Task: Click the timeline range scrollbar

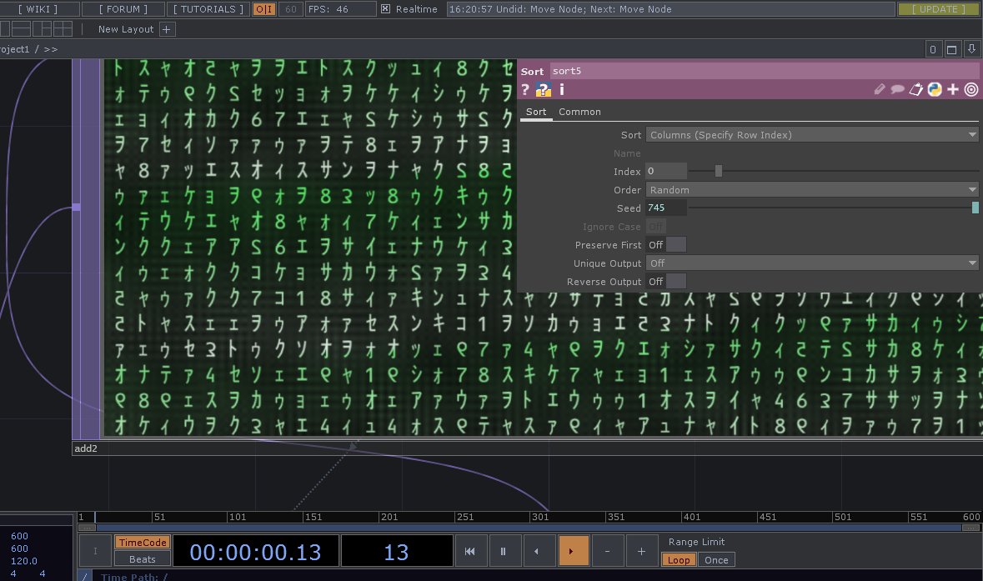Action: point(529,528)
